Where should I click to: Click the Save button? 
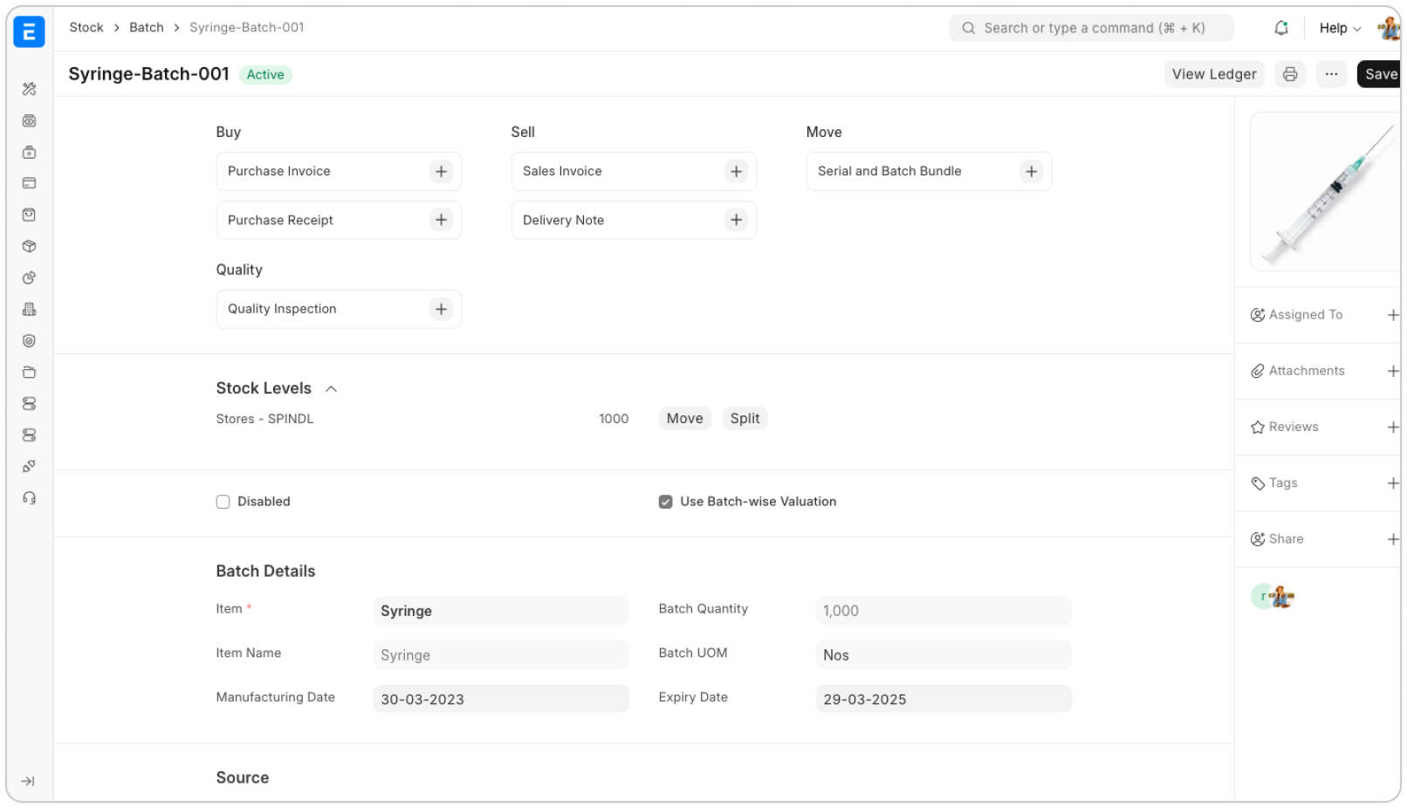[x=1380, y=74]
